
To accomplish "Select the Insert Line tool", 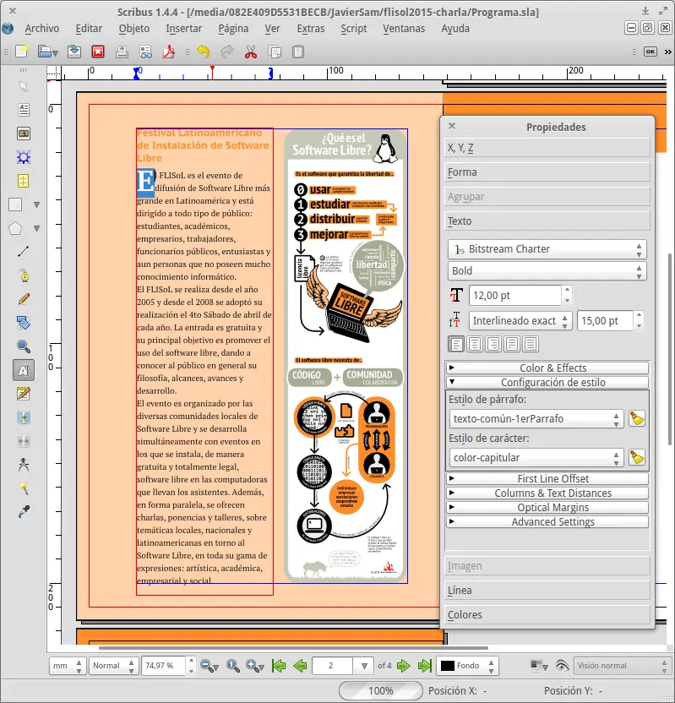I will click(x=24, y=252).
